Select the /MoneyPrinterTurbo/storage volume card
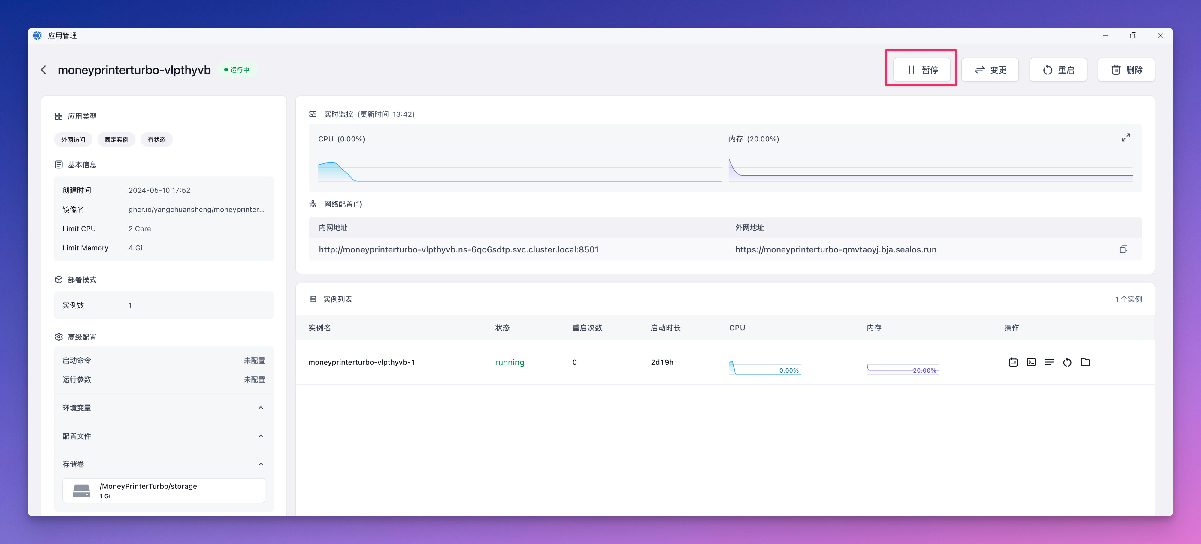The image size is (1201, 544). [164, 490]
